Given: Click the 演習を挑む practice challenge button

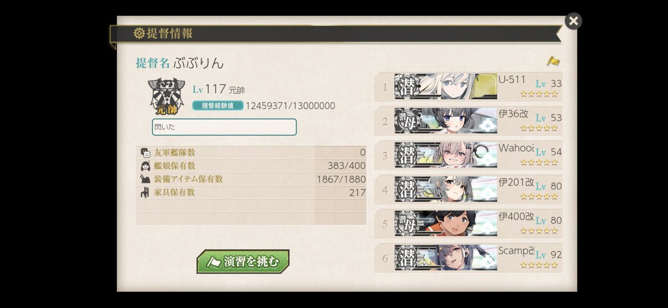Looking at the screenshot, I should 243,262.
